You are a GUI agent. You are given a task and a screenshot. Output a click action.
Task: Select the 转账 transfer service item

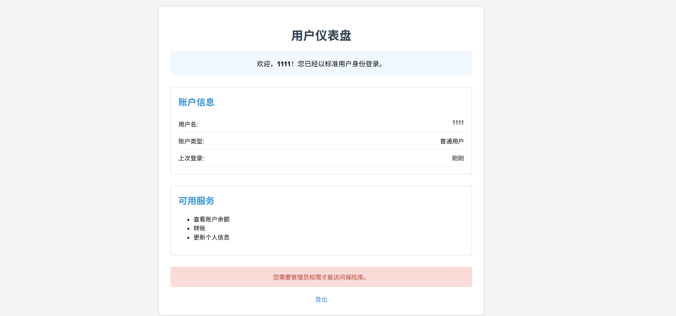199,228
